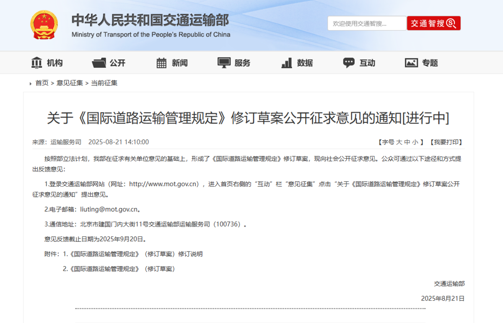Set font size to 小
Screen dimensions: 503x323
tap(415, 142)
